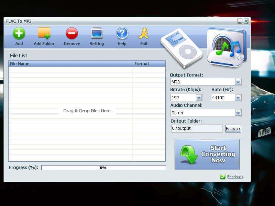
Task: Click the Drag & Drop Files Here area
Action: pos(87,111)
